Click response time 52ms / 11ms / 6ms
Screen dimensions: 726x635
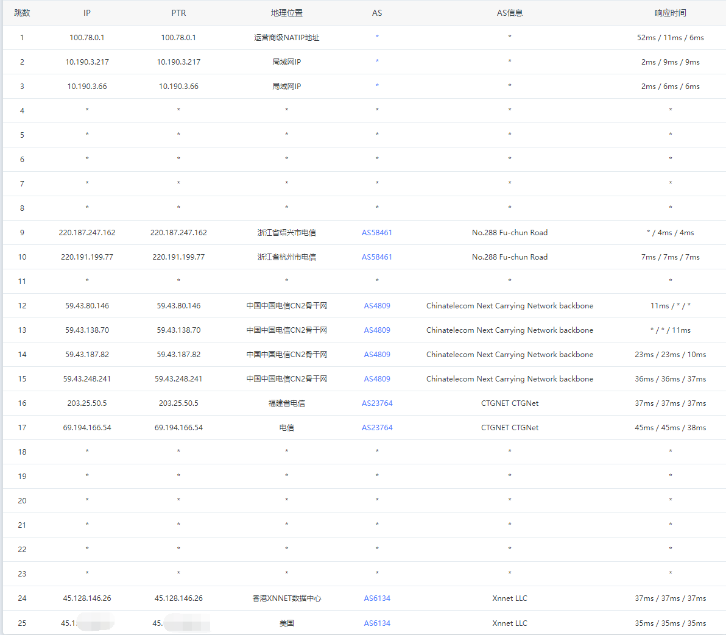click(x=670, y=38)
